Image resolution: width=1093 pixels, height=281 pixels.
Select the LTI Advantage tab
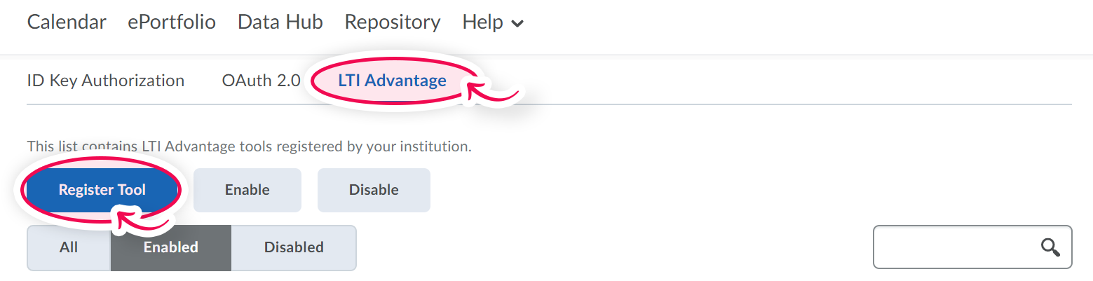coord(392,81)
